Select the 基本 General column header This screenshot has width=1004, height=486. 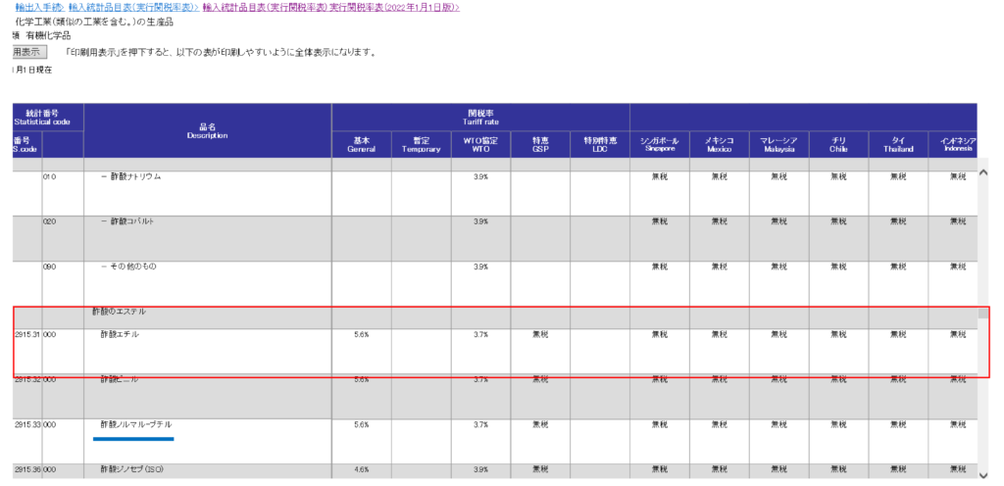(x=361, y=144)
